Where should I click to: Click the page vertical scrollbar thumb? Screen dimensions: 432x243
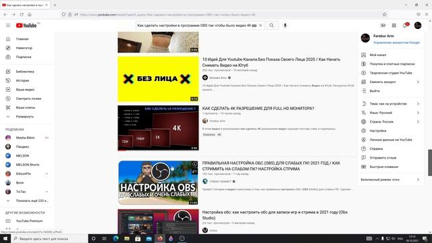(x=430, y=163)
